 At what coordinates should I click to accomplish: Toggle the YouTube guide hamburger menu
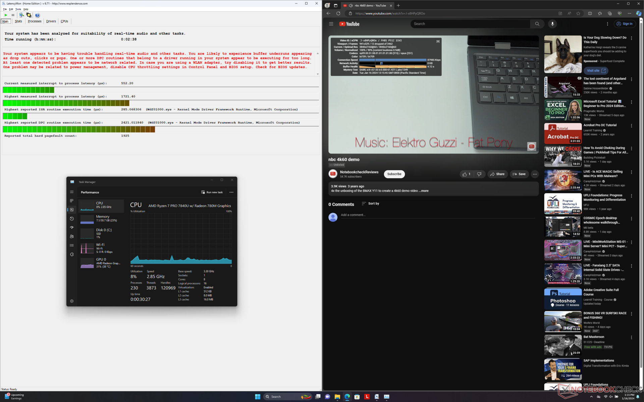pos(331,24)
